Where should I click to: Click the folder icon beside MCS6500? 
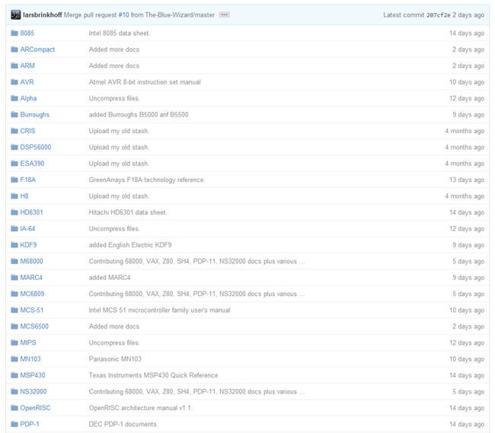(x=14, y=326)
